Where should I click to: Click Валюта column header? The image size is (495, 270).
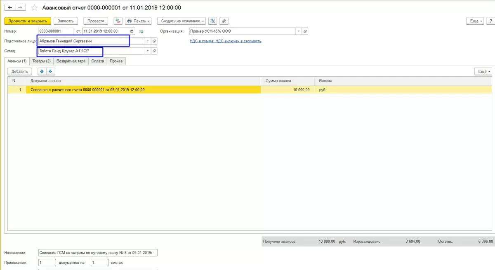click(403, 81)
